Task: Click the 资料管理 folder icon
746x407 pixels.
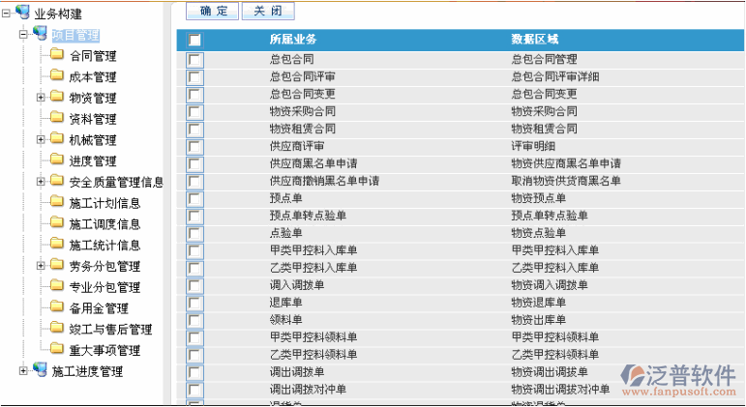Action: [57, 116]
